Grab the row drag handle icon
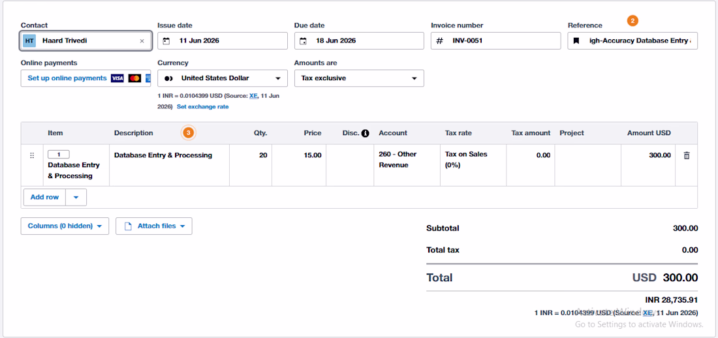This screenshot has height=338, width=718. 32,156
